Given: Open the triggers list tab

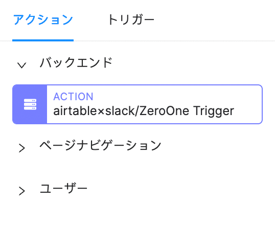Looking at the screenshot, I should pos(131,19).
